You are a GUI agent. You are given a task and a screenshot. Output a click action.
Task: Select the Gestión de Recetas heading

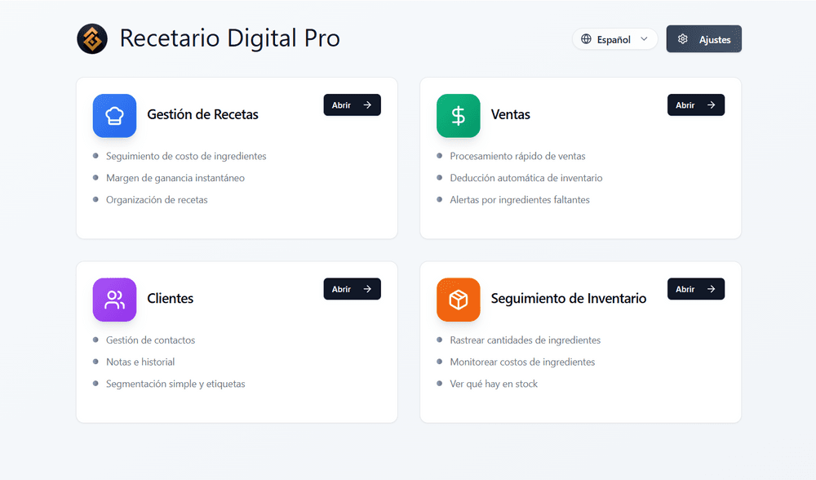point(202,115)
